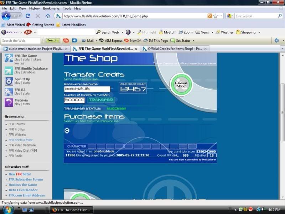Click the Windows Start orb
The width and height of the screenshot is (285, 214).
(8, 209)
